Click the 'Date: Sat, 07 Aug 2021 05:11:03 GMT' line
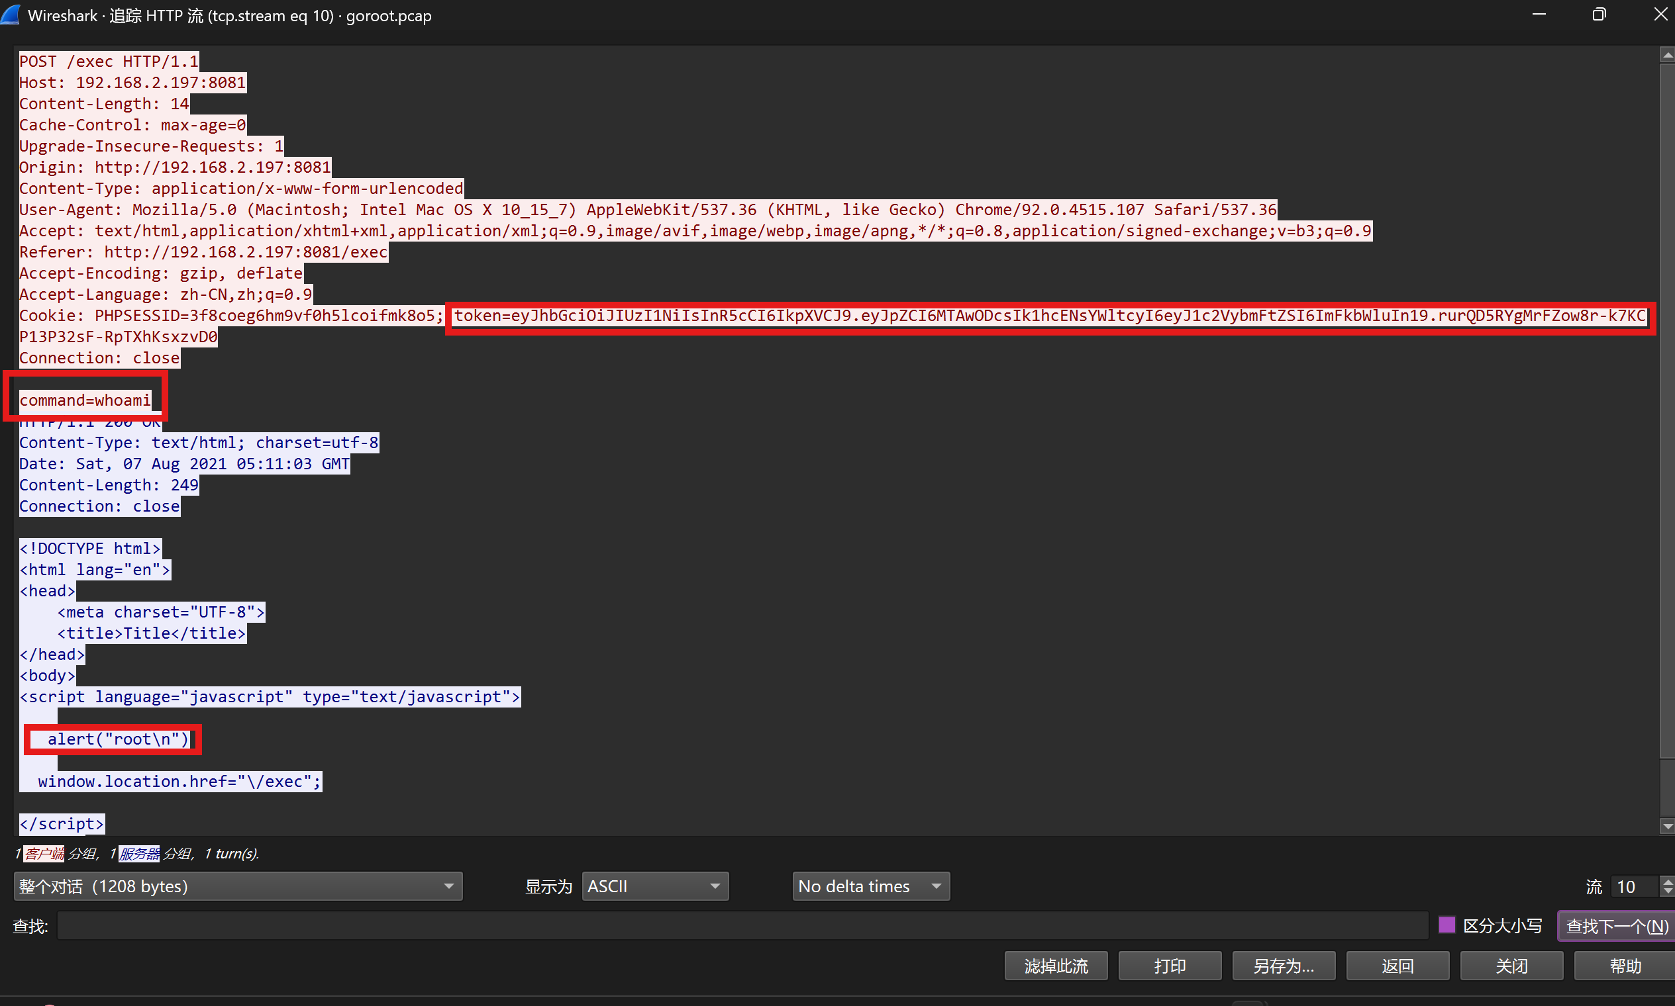This screenshot has width=1675, height=1006. pos(185,464)
